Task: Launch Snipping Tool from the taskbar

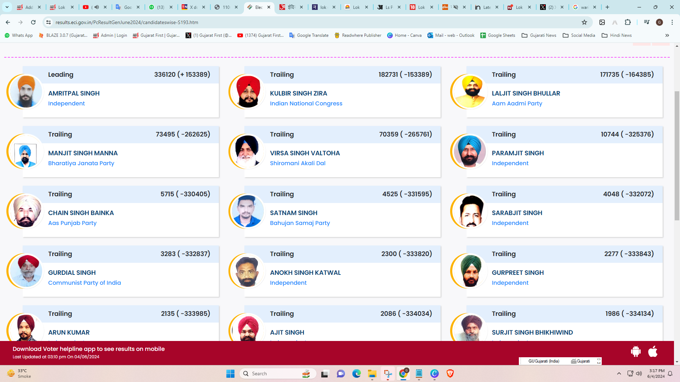Action: click(x=388, y=374)
